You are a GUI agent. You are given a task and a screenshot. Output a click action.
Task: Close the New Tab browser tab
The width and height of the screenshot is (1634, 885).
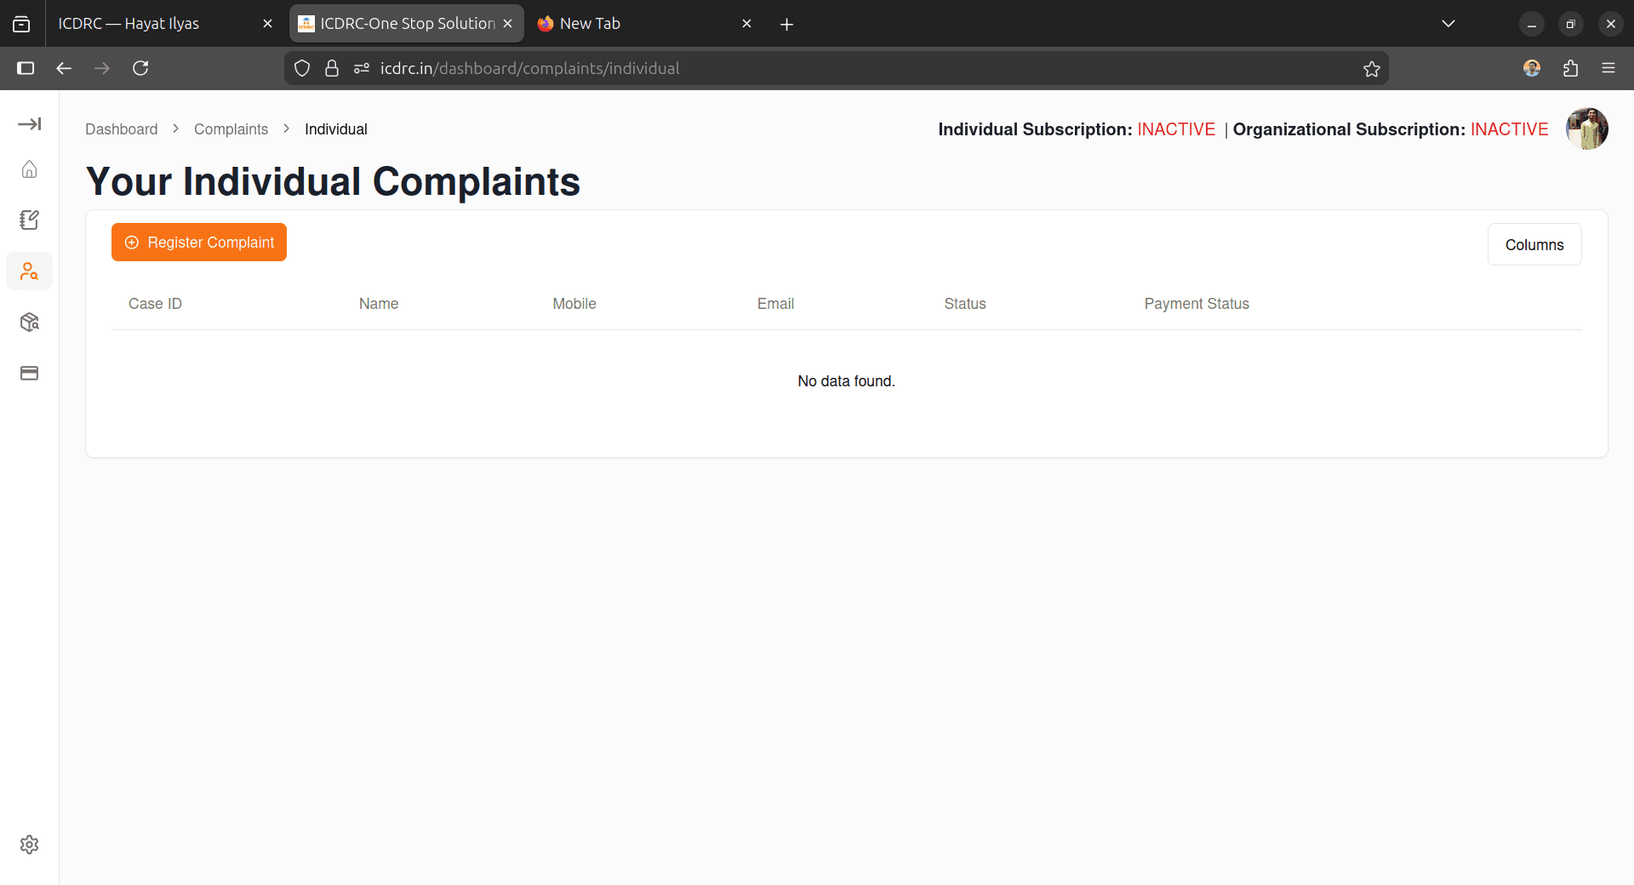coord(746,24)
